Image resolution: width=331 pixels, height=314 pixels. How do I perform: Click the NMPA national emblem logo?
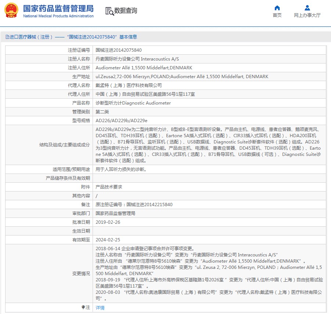(x=11, y=10)
